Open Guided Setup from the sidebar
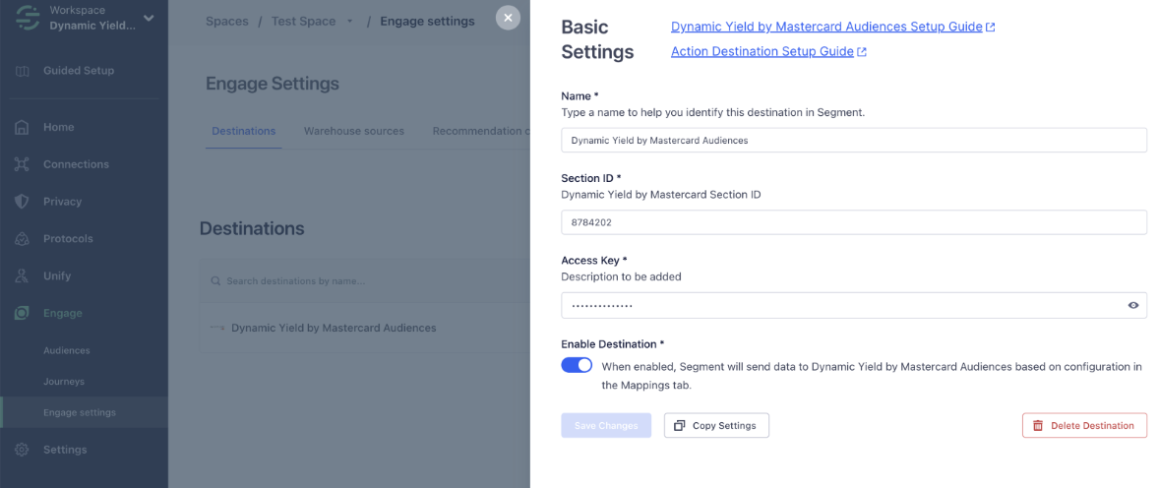The image size is (1158, 488). pos(79,71)
